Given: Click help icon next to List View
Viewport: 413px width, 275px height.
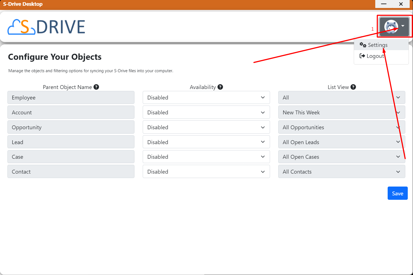Looking at the screenshot, I should pos(353,87).
